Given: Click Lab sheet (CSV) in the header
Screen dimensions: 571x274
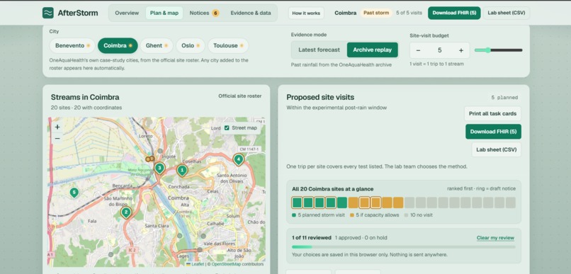Looking at the screenshot, I should coord(507,13).
